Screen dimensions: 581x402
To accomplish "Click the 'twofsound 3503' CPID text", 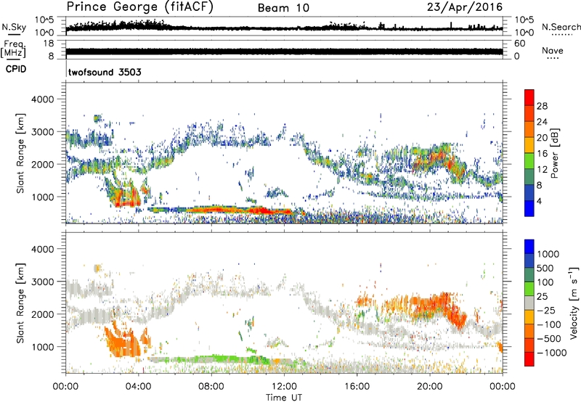I will 105,72.
